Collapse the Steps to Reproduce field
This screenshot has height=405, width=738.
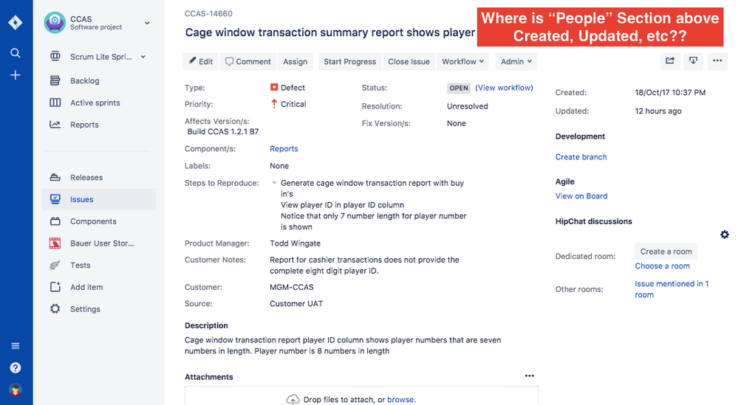click(274, 183)
